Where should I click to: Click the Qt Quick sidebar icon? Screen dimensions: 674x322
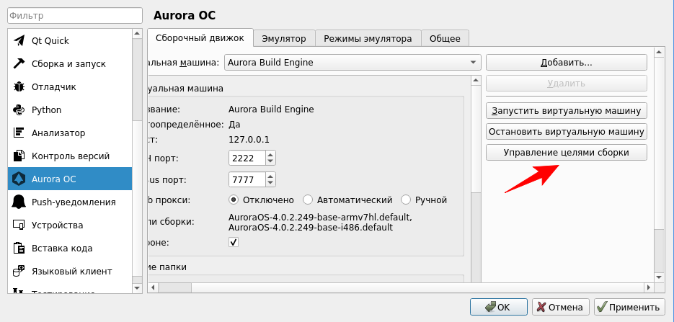click(x=19, y=41)
